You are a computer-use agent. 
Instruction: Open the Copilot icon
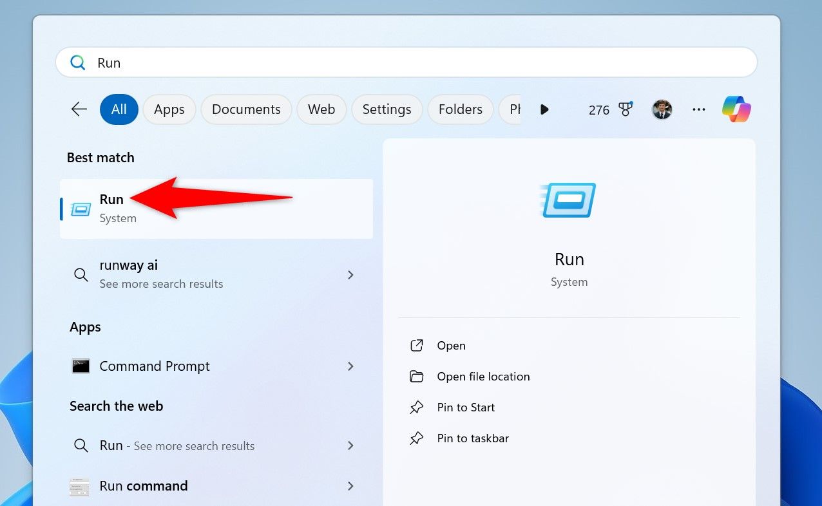(736, 109)
